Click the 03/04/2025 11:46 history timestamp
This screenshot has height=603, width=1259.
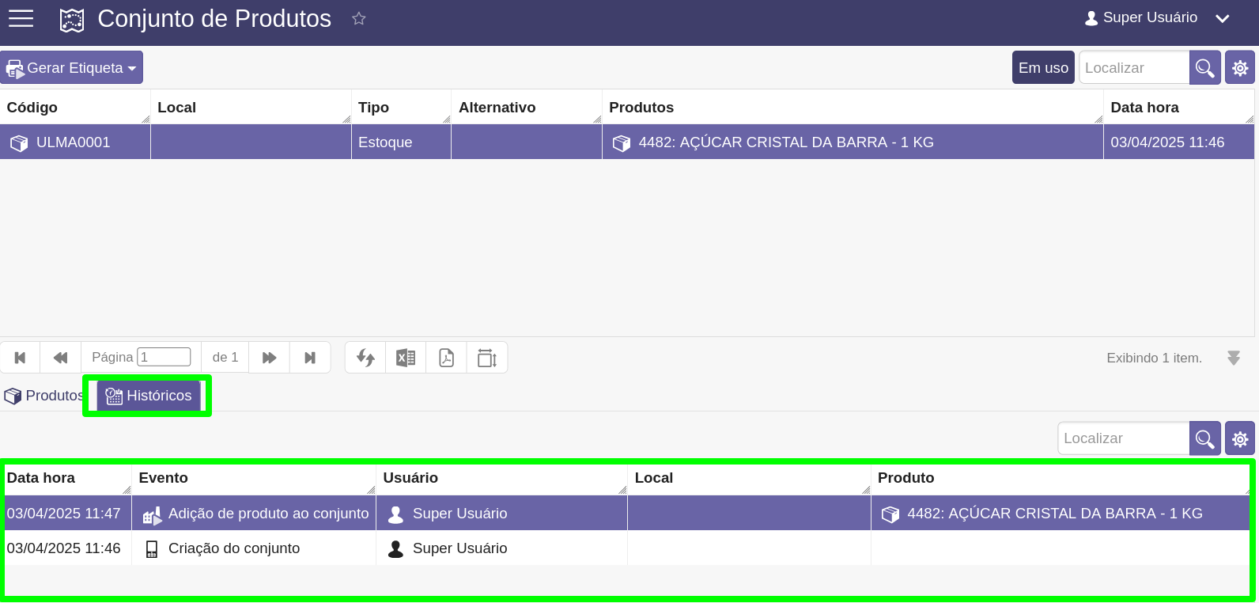pyautogui.click(x=63, y=548)
